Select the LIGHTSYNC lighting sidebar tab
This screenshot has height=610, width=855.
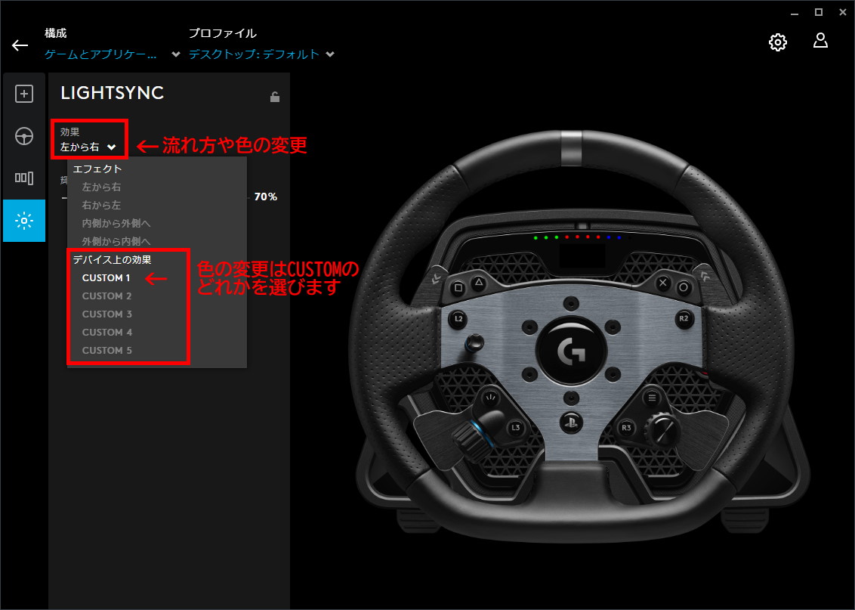coord(24,221)
